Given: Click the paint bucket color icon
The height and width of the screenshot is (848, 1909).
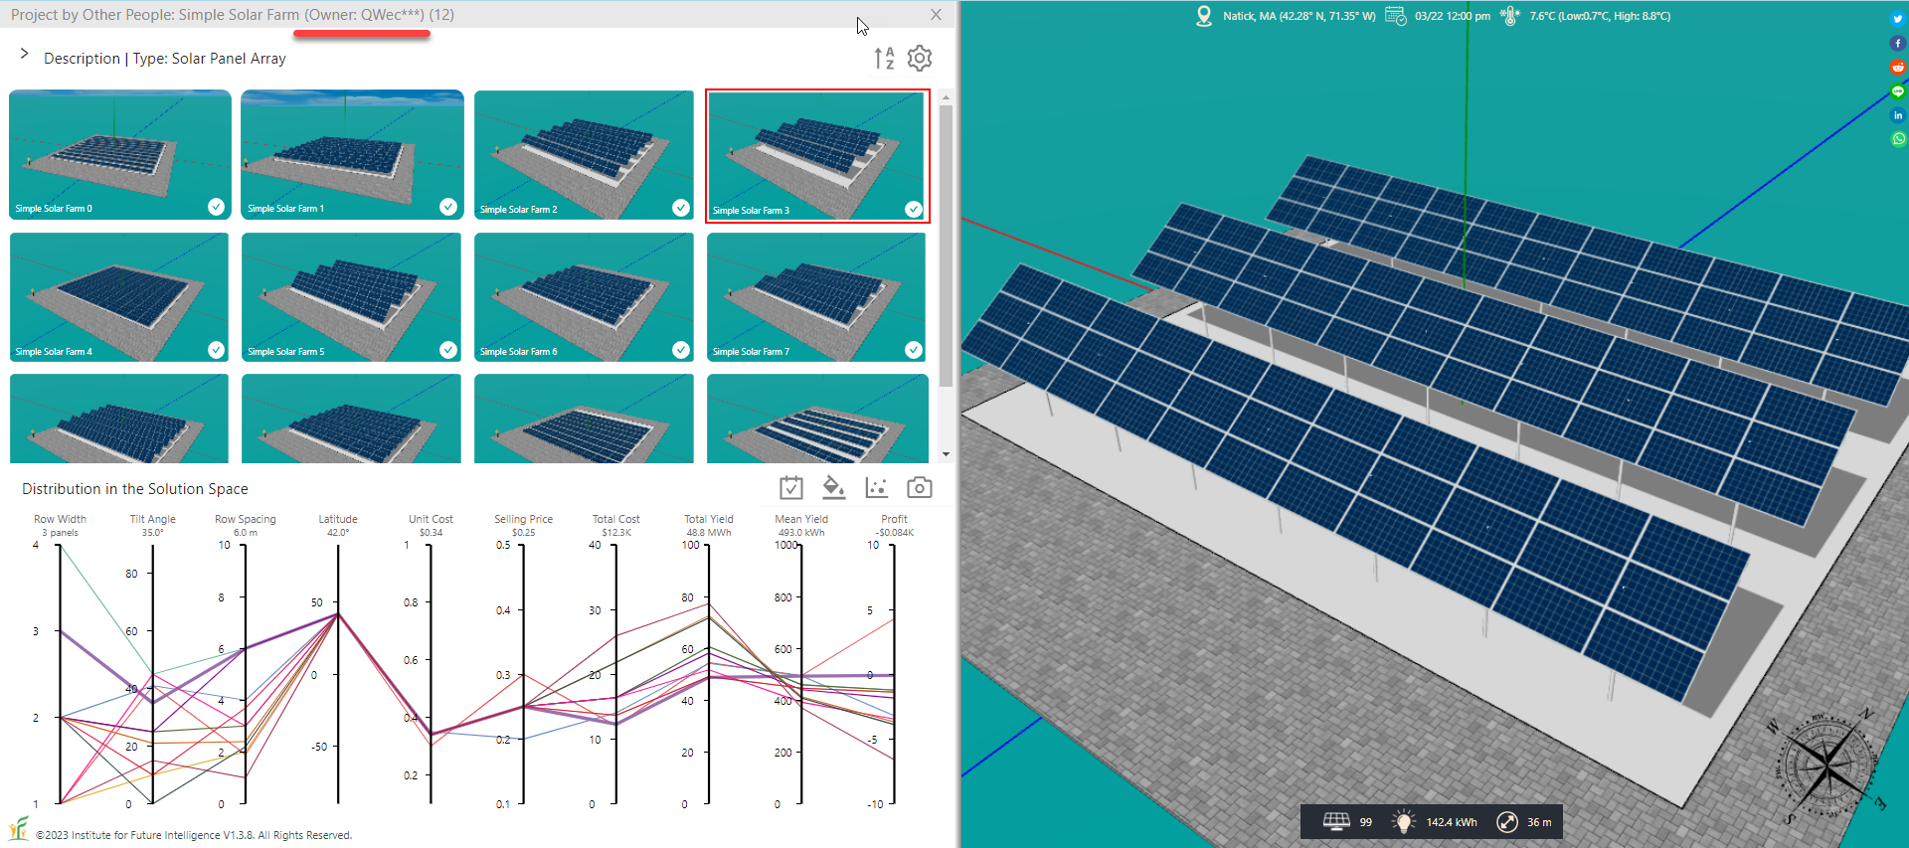Looking at the screenshot, I should [x=833, y=488].
